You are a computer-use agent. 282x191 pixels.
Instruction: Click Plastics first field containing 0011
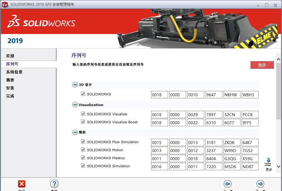tap(159, 159)
